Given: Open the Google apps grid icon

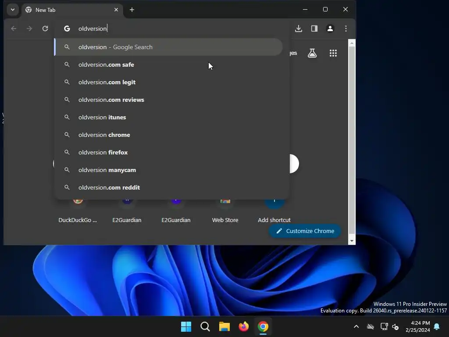Looking at the screenshot, I should [333, 53].
